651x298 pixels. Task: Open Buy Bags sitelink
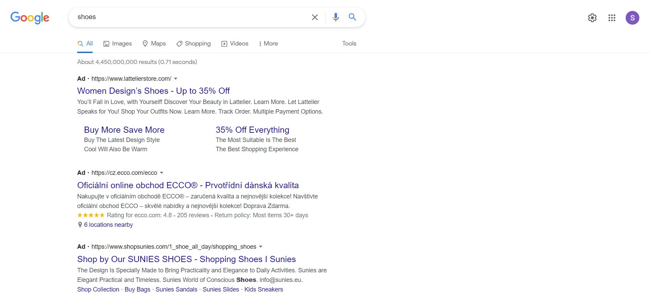click(x=138, y=289)
